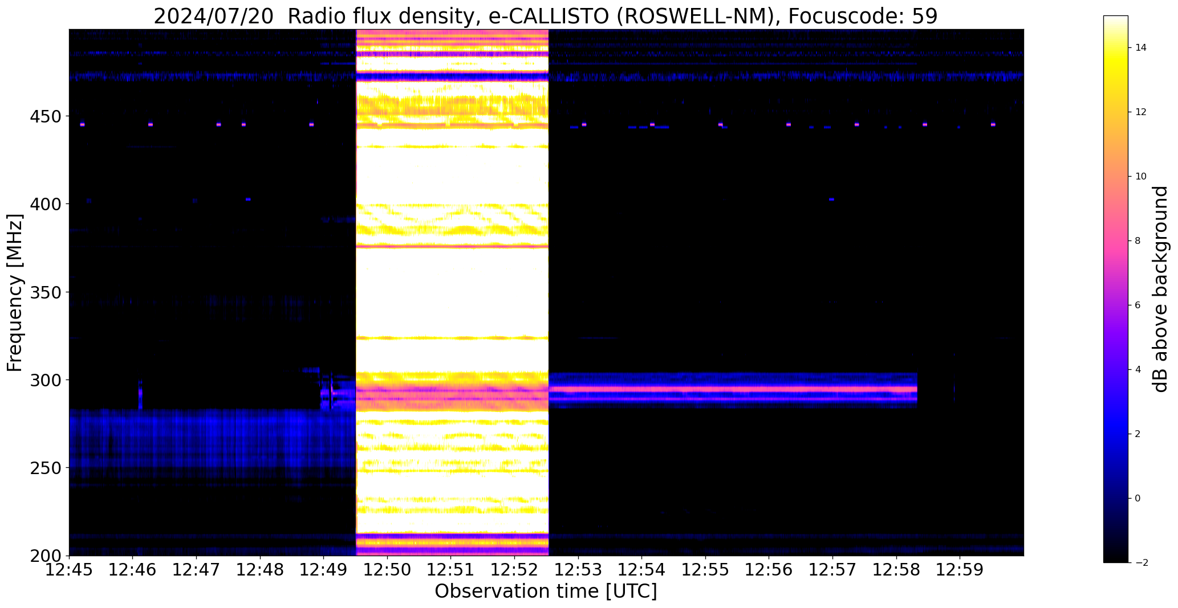Click the 12:49 time tick label
This screenshot has height=608, width=1178.
click(324, 569)
